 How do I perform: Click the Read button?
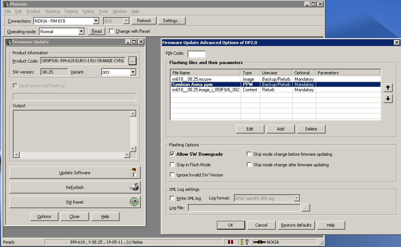click(x=97, y=31)
